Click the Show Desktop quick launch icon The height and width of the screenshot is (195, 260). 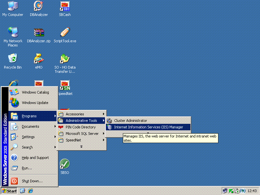coord(22,191)
